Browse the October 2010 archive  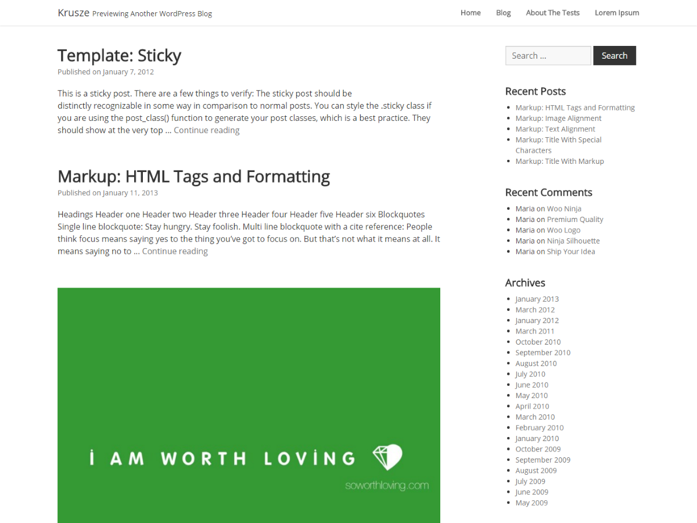[x=538, y=342]
